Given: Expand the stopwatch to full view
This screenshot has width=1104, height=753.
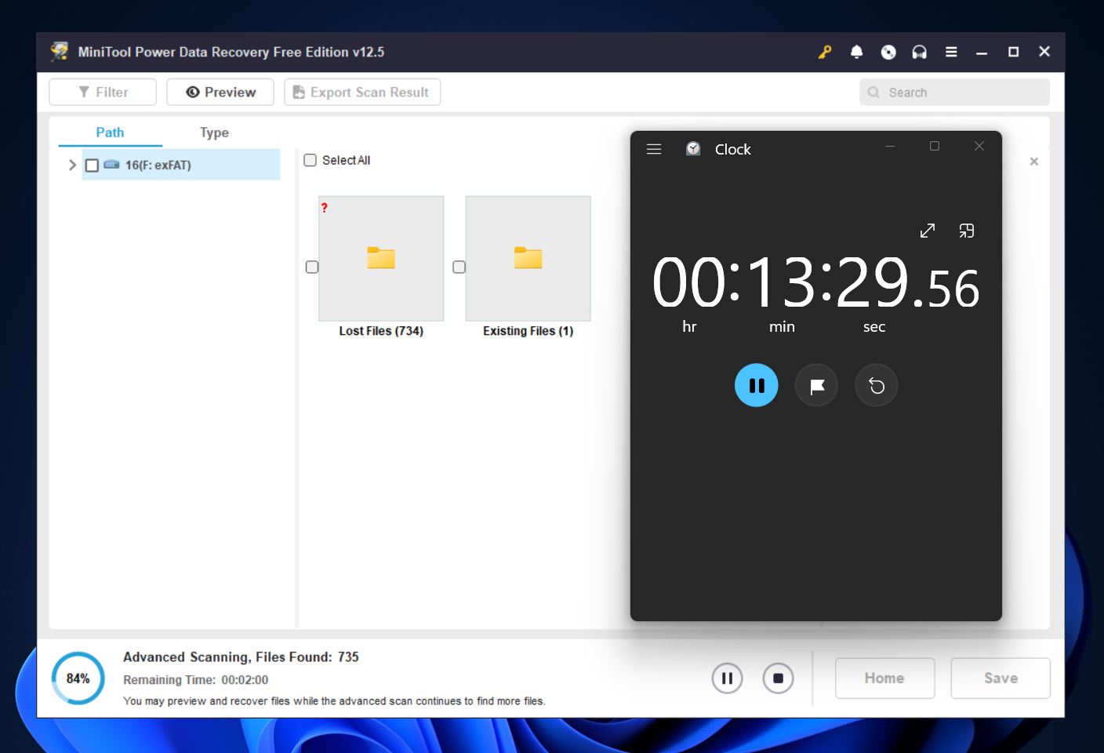Looking at the screenshot, I should pyautogui.click(x=927, y=231).
